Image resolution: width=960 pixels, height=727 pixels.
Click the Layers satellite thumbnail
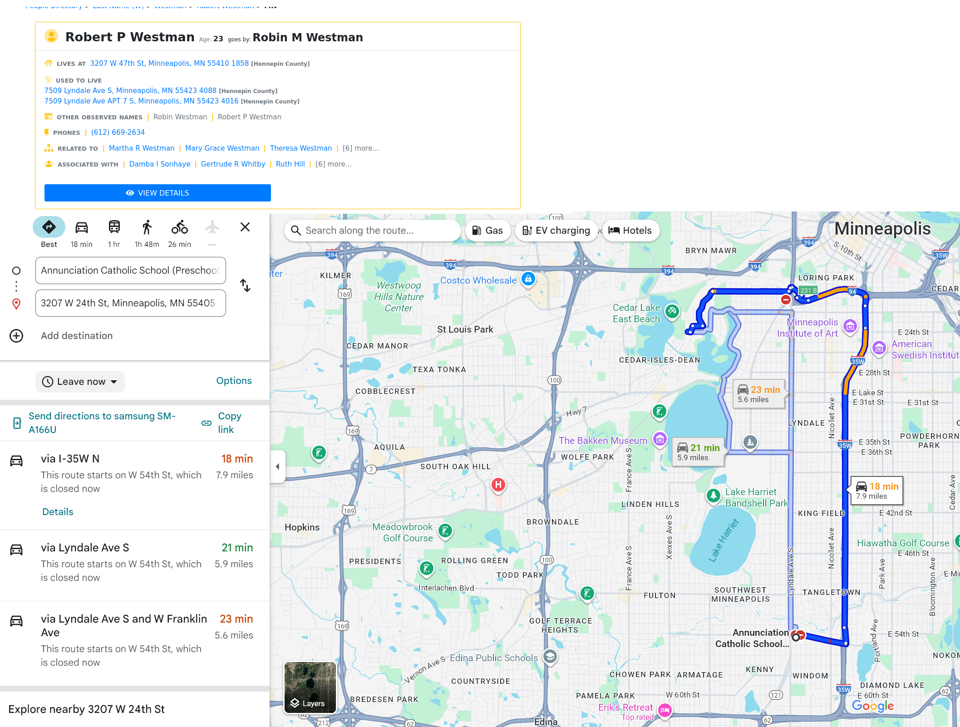click(x=310, y=687)
